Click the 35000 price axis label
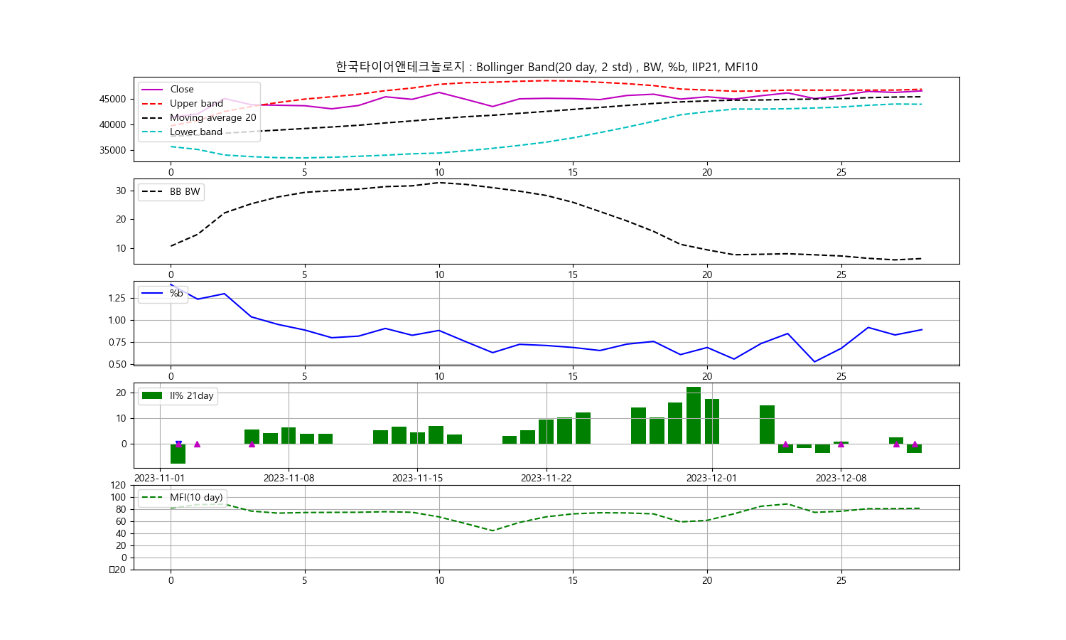This screenshot has width=1066, height=640. pyautogui.click(x=112, y=150)
